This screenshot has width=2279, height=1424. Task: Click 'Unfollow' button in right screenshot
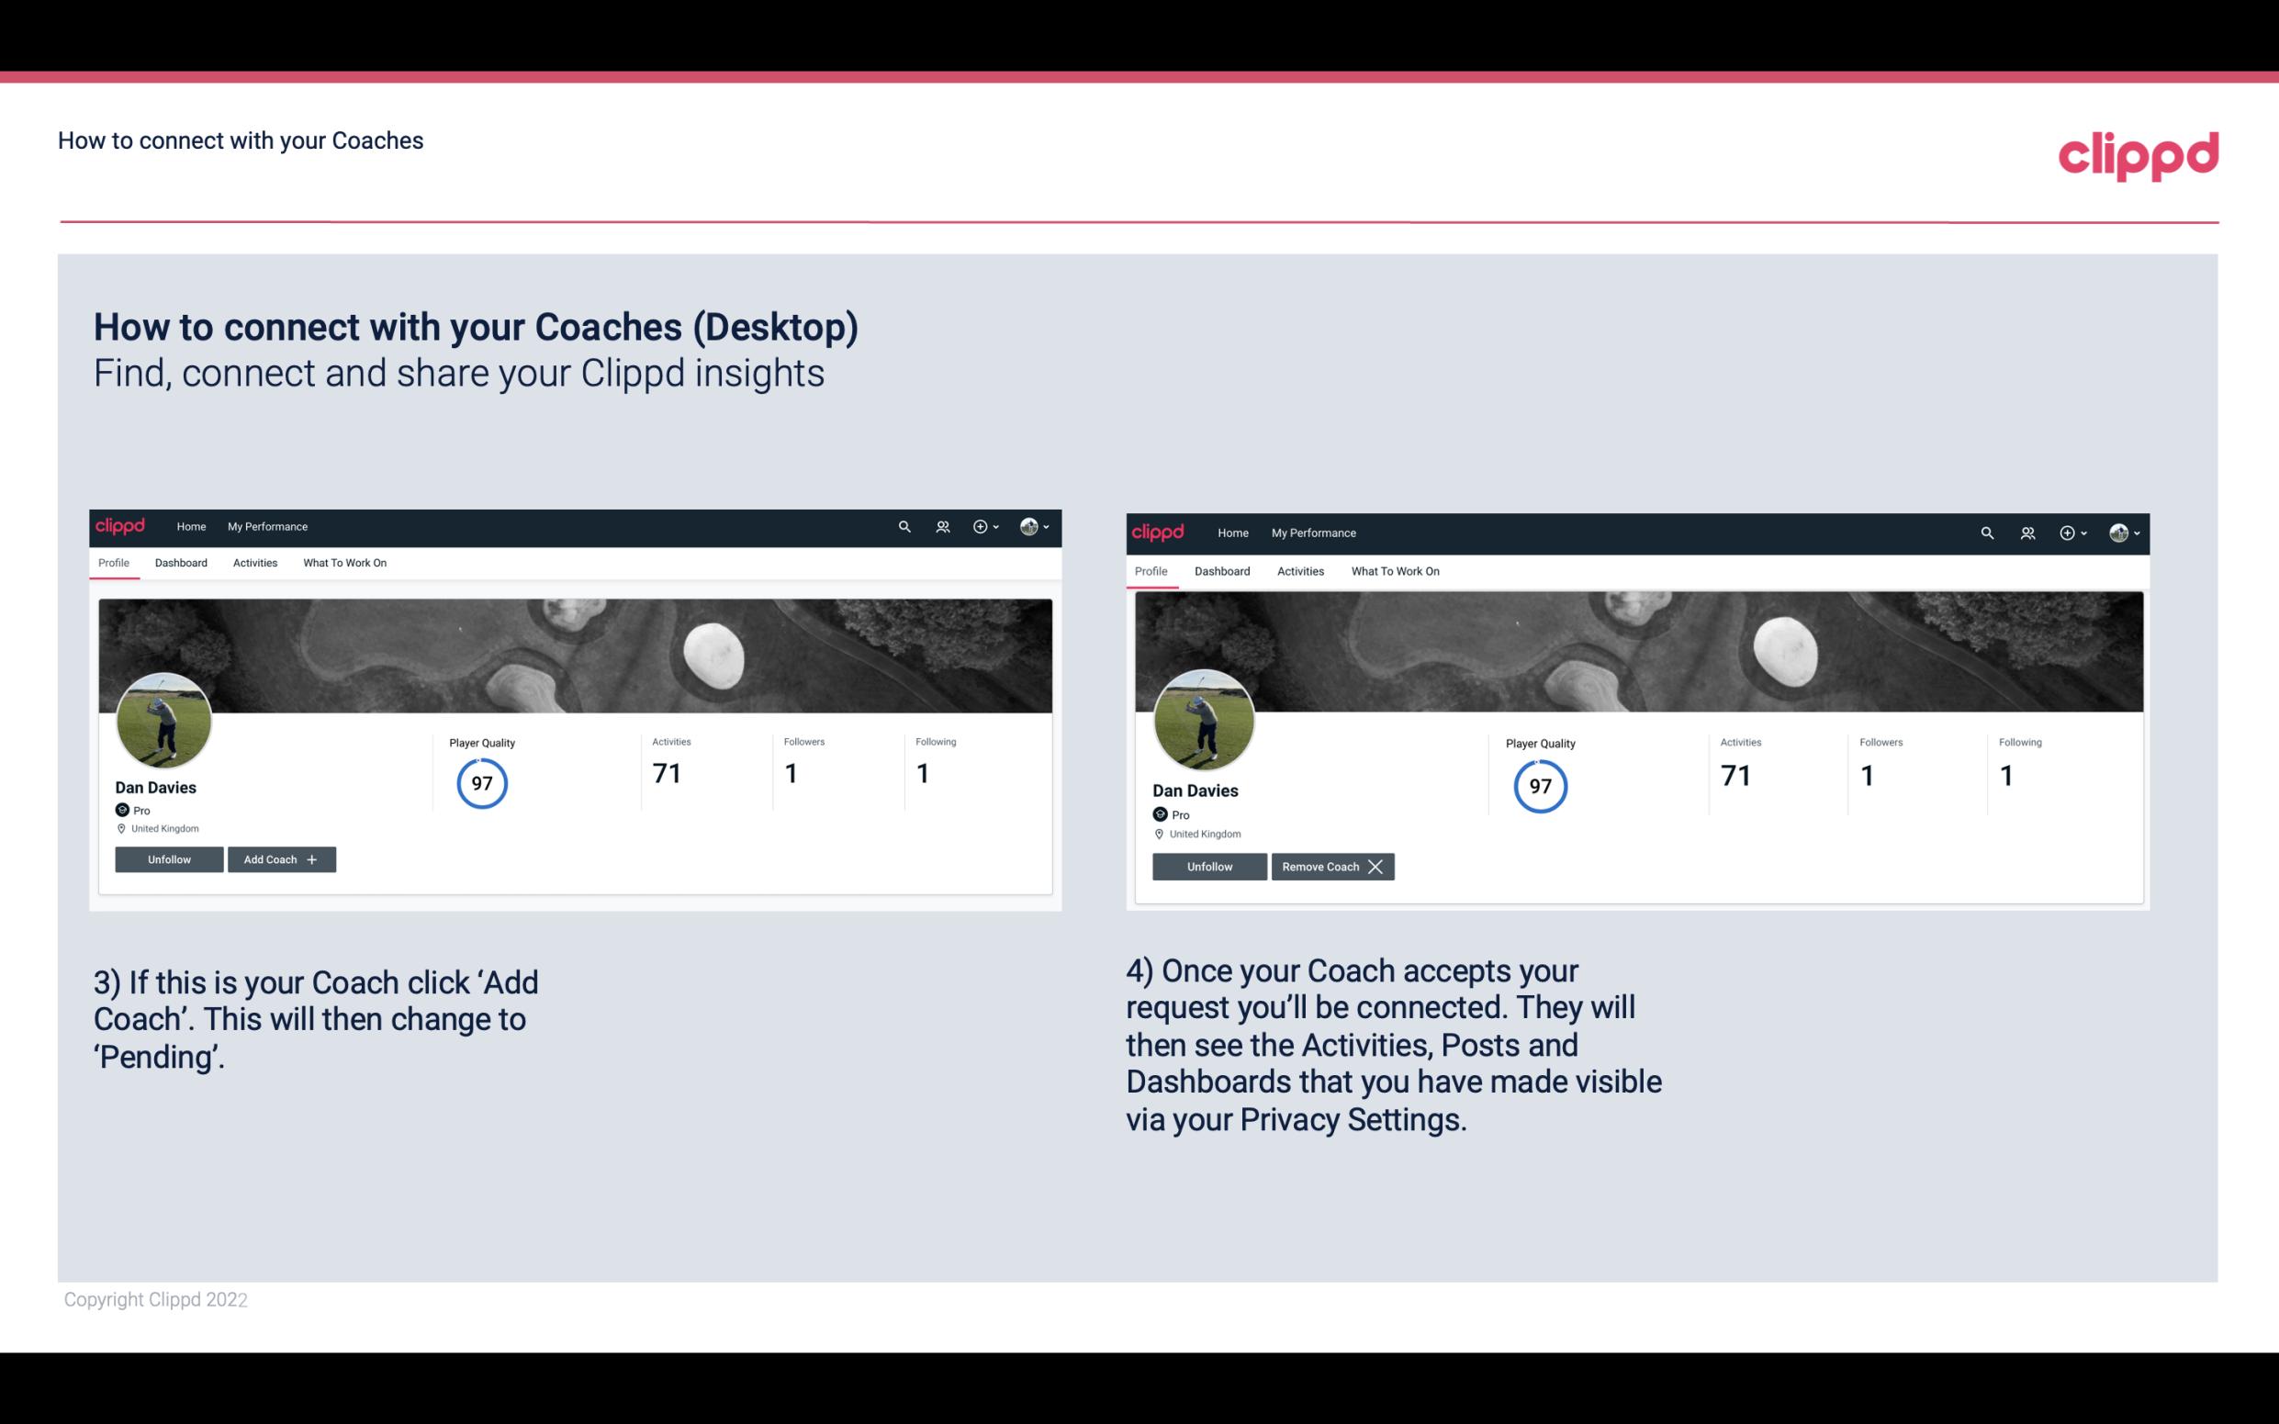click(1209, 866)
